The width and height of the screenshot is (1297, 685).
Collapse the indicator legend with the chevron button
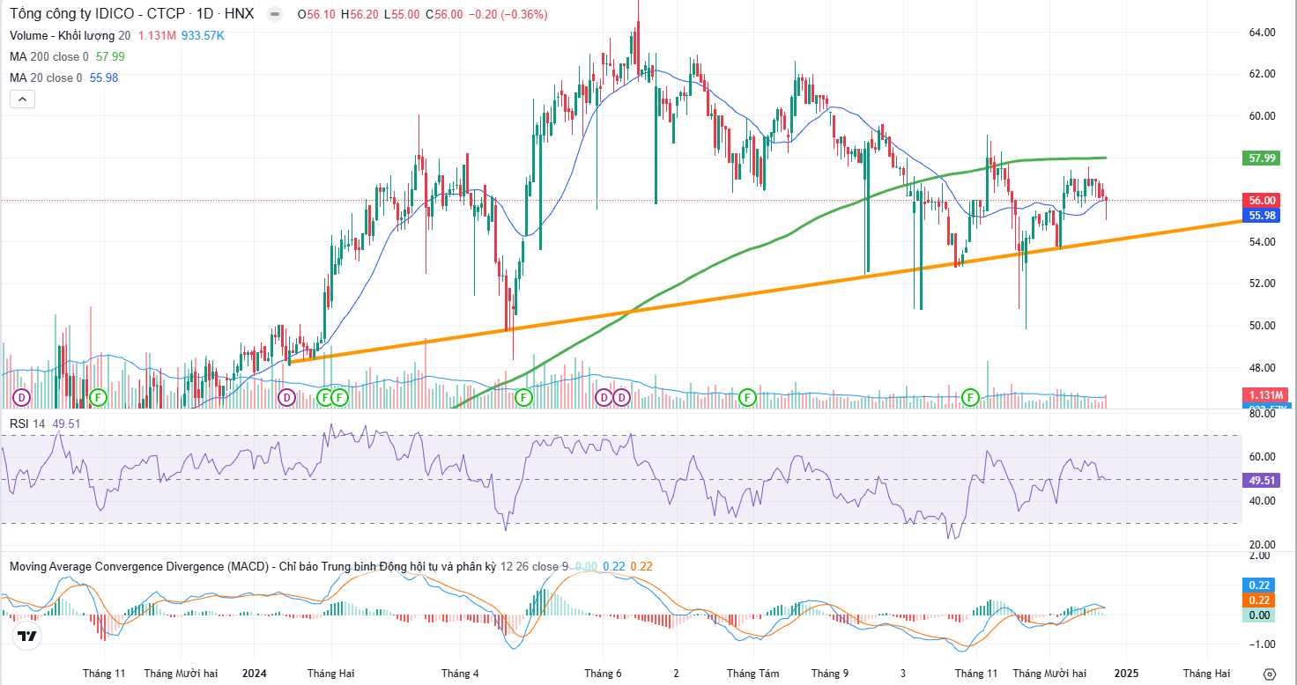click(22, 99)
